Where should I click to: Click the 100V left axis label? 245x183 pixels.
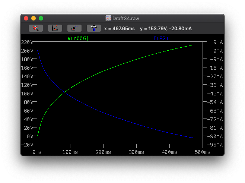[x=27, y=94]
